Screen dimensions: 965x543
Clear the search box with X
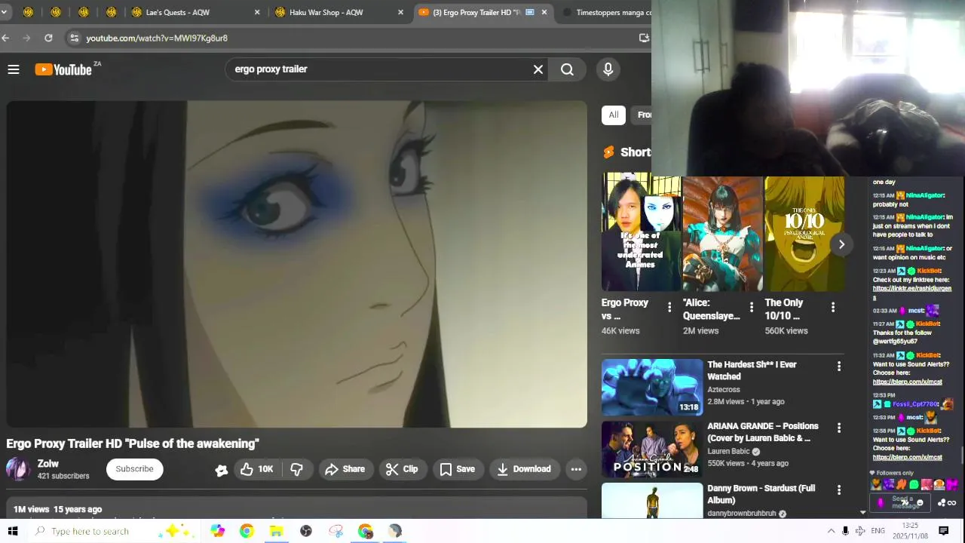click(538, 69)
